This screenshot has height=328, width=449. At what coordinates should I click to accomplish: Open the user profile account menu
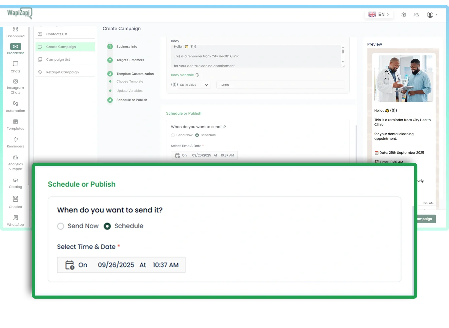(432, 15)
